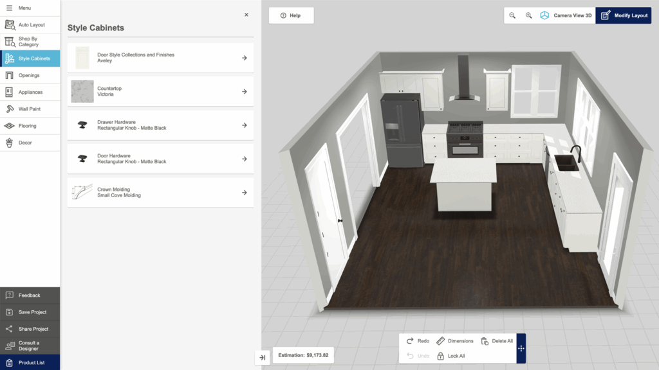Click the Flooring icon in sidebar

click(10, 126)
